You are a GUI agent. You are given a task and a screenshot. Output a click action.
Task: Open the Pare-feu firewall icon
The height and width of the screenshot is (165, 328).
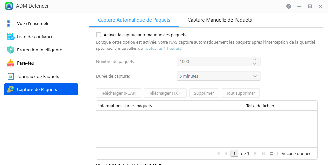[11, 63]
